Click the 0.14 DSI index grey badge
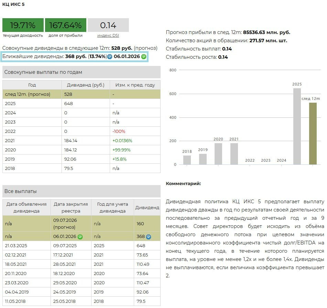The width and height of the screenshot is (327, 308). point(108,25)
